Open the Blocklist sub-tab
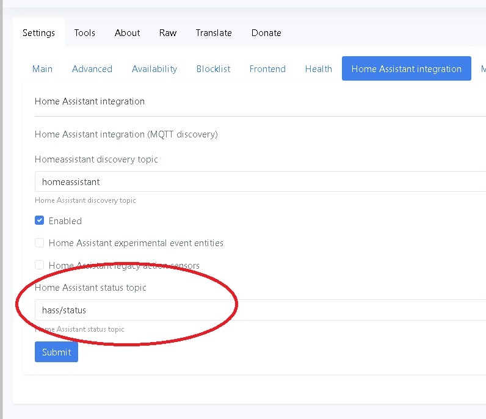Image resolution: width=486 pixels, height=419 pixels. pos(213,69)
